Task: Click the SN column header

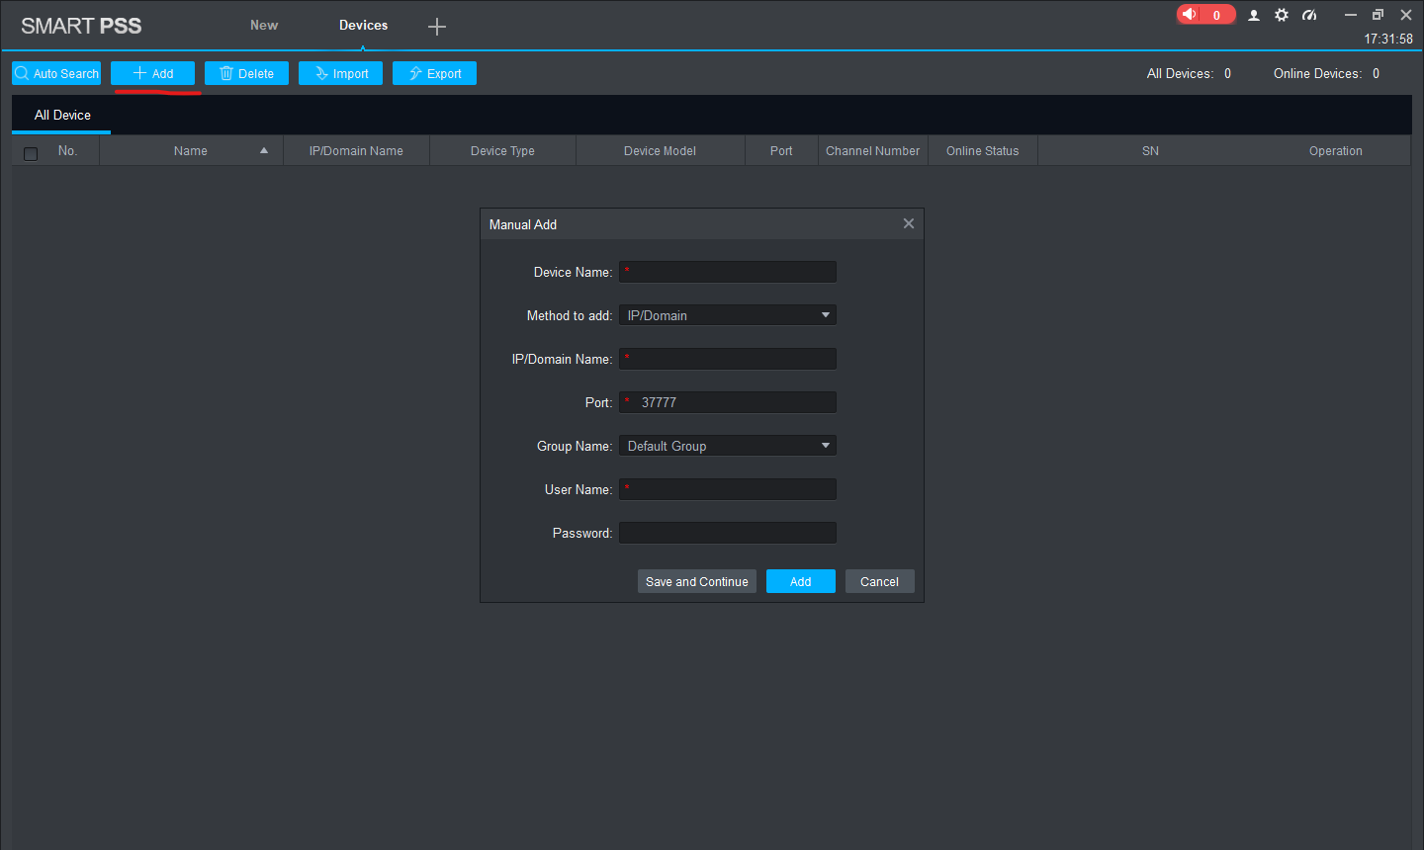Action: (x=1150, y=151)
